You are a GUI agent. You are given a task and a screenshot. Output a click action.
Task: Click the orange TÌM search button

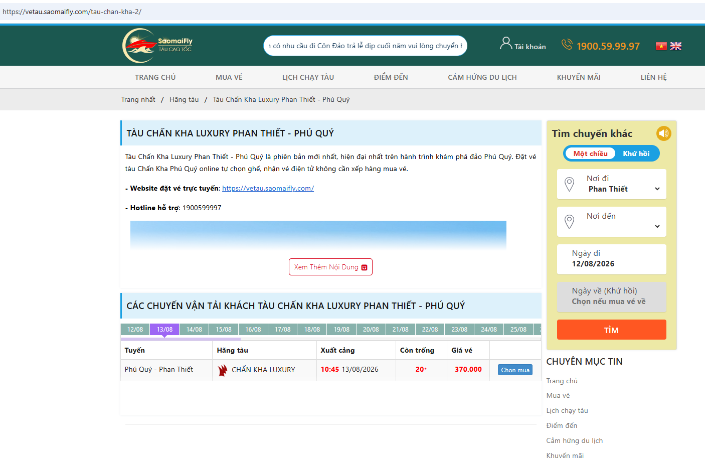tap(612, 330)
